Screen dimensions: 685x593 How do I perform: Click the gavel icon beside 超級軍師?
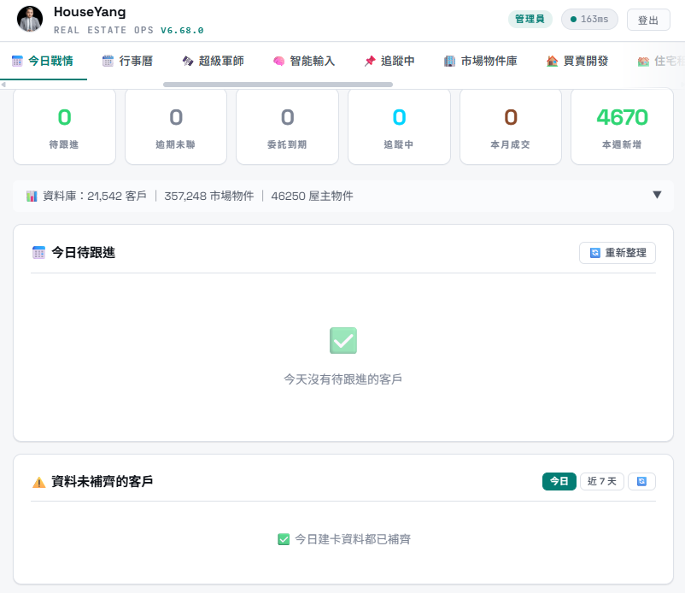(188, 62)
